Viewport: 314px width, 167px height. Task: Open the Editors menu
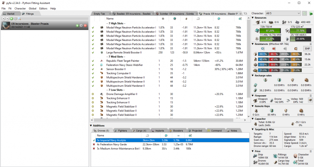(x=43, y=9)
